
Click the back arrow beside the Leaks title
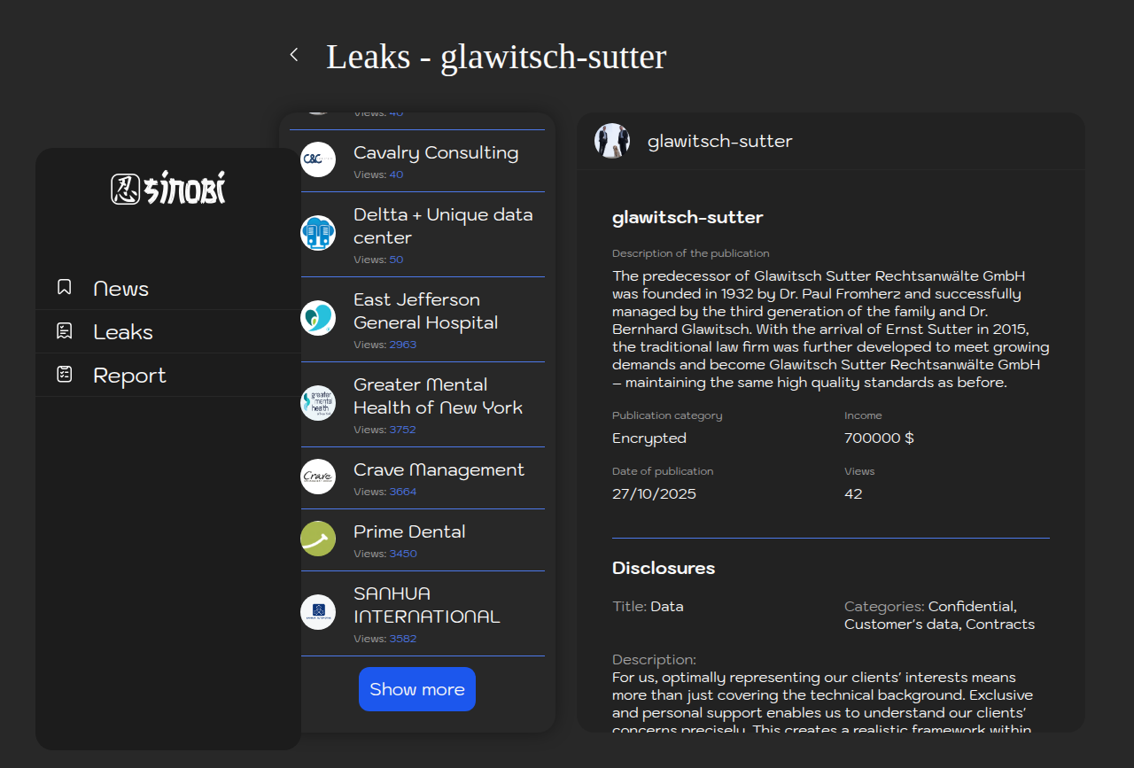coord(294,55)
